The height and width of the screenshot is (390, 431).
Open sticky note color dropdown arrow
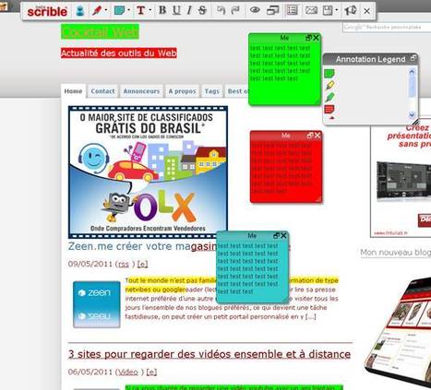128,10
